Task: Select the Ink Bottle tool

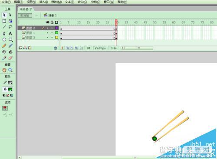Action: [4, 52]
